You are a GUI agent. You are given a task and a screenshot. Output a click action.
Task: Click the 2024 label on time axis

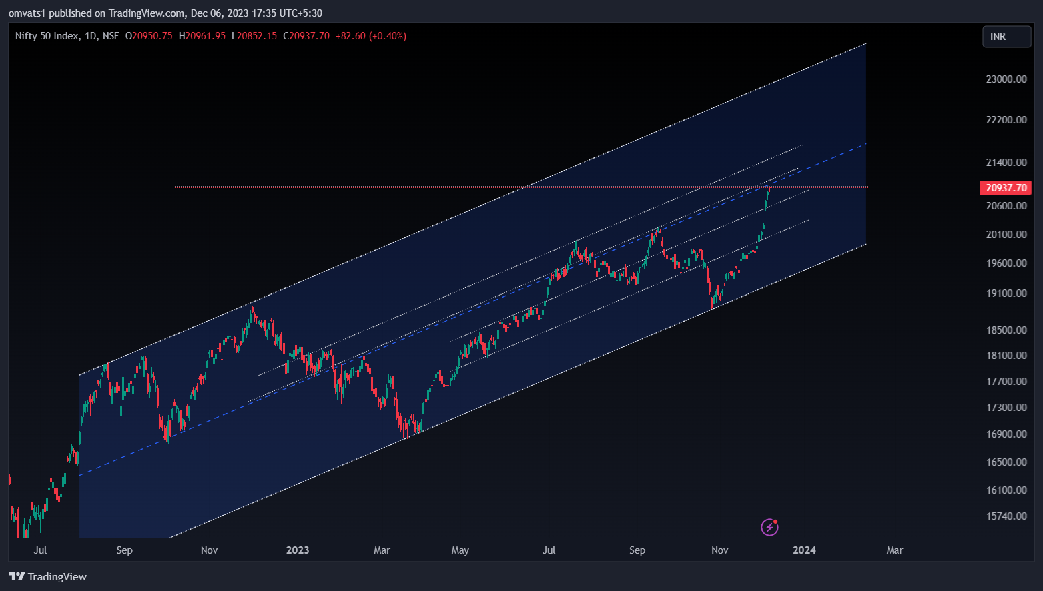click(x=804, y=550)
